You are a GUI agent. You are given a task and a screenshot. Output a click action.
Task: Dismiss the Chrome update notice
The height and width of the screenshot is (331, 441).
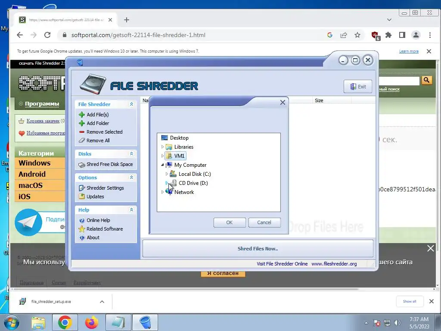point(429,51)
